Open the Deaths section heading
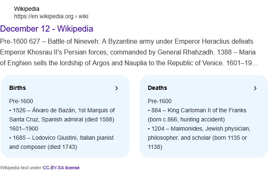The image size is (269, 173). tap(157, 88)
